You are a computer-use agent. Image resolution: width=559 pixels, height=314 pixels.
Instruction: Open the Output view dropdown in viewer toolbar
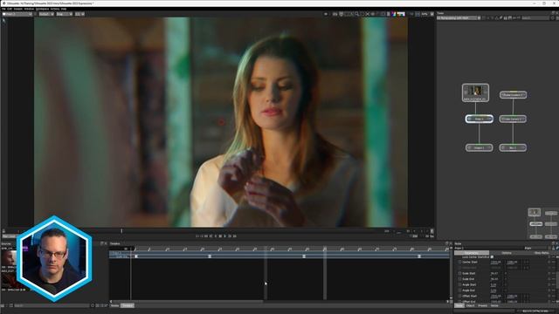[x=46, y=14]
